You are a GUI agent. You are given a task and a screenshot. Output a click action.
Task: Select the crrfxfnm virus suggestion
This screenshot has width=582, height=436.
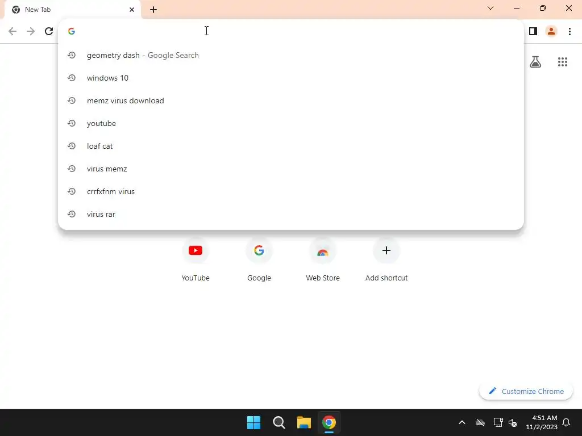(291, 191)
